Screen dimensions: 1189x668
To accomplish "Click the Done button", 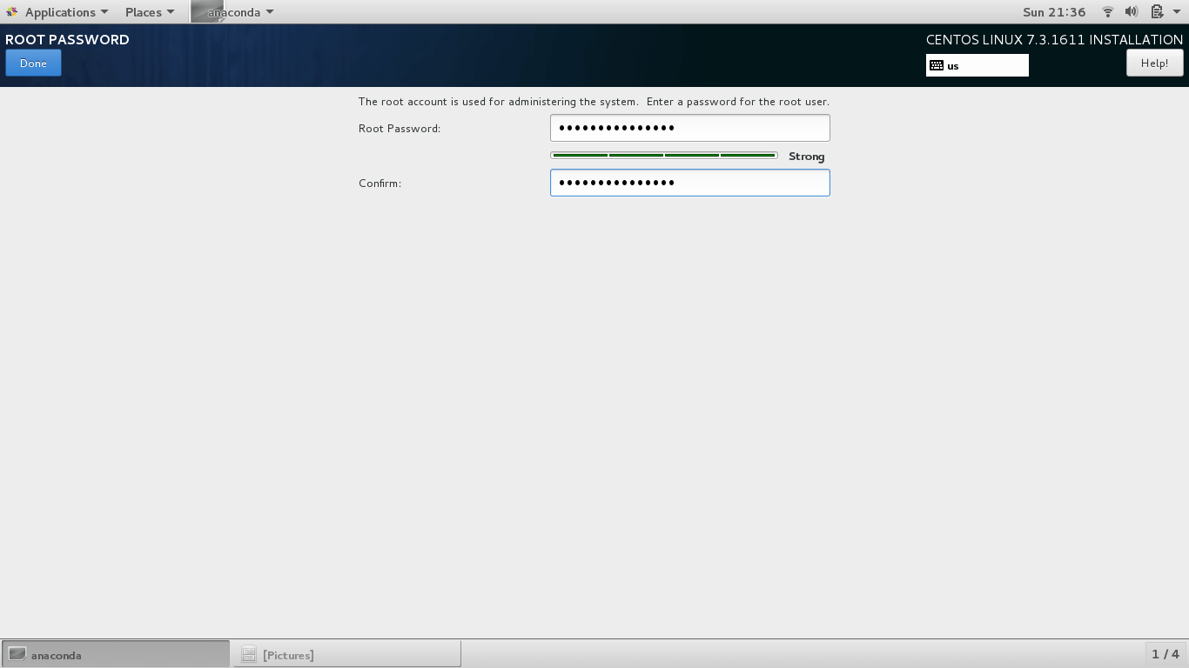I will click(33, 63).
